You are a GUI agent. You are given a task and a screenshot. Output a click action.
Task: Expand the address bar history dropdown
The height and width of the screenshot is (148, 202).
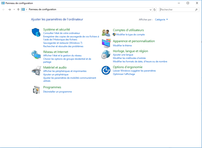[150, 10]
